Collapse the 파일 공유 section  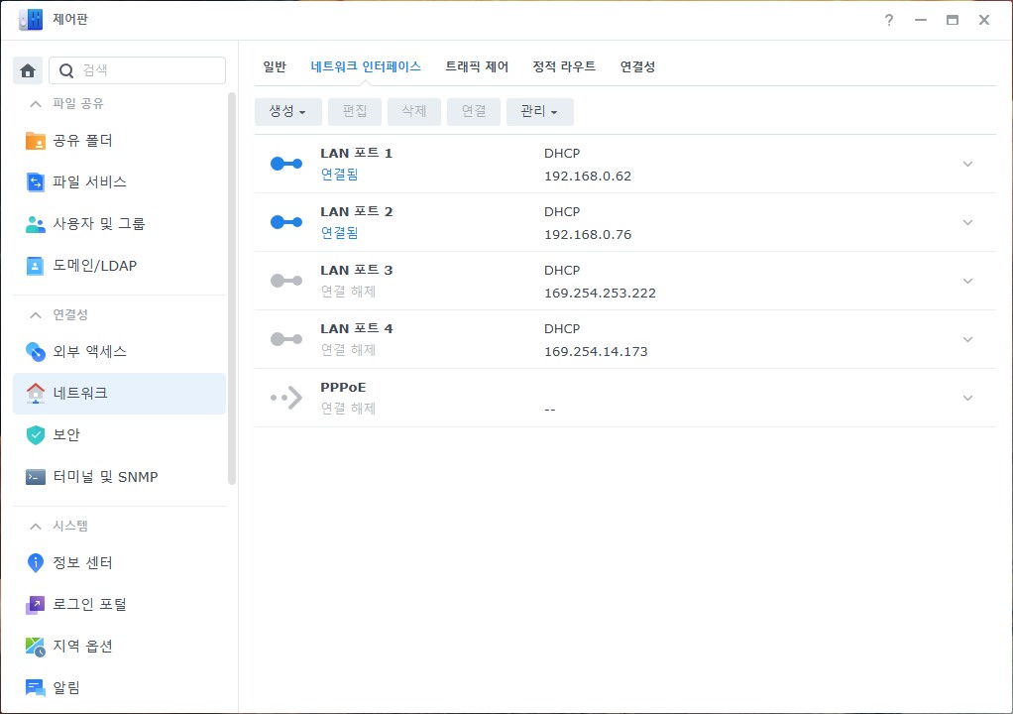36,103
